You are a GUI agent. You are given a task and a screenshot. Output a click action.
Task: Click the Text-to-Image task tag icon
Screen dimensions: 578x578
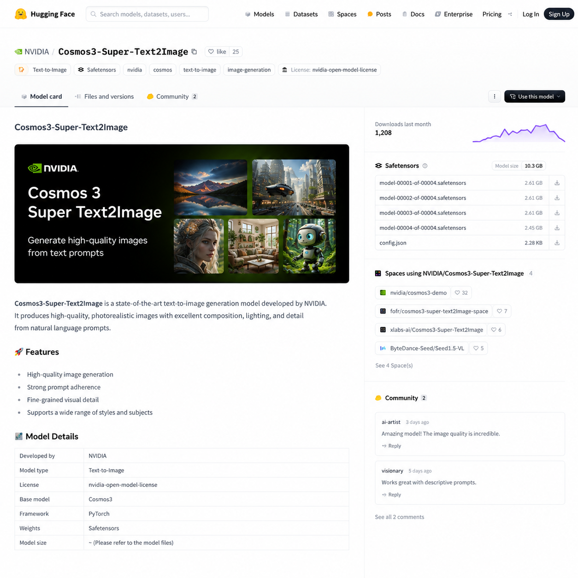(x=22, y=70)
